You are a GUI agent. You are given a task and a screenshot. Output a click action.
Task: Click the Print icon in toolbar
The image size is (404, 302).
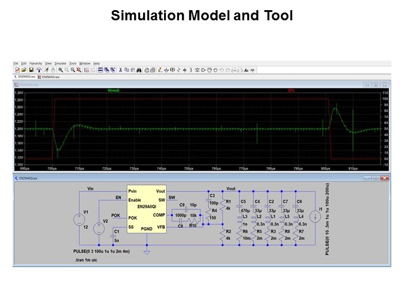click(x=153, y=70)
